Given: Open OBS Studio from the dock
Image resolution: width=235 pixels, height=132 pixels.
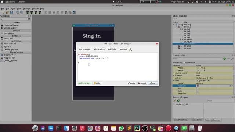Looking at the screenshot, I should coord(145,128).
